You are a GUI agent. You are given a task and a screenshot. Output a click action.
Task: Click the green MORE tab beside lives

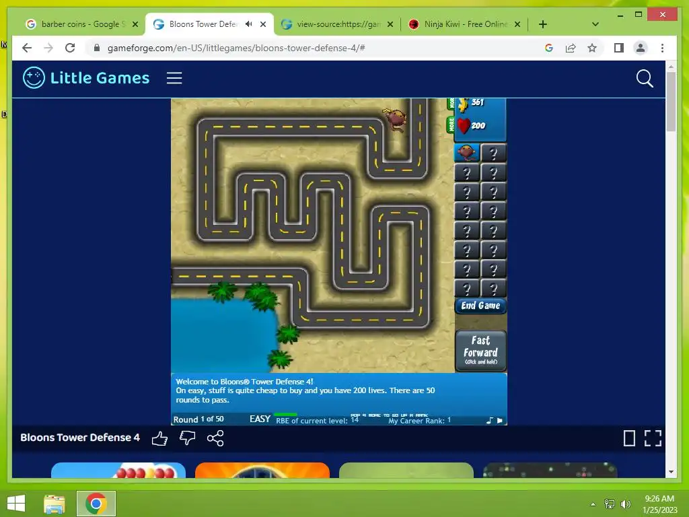(451, 125)
